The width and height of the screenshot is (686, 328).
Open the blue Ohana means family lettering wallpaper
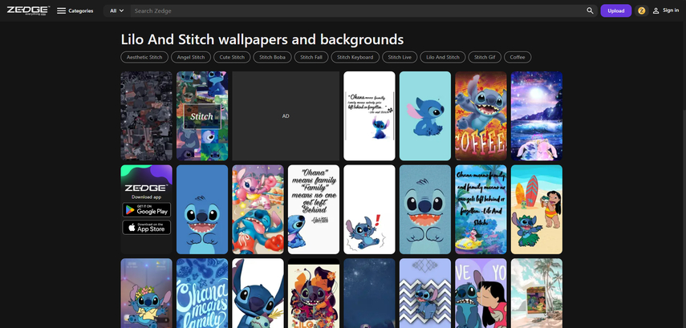pos(202,293)
